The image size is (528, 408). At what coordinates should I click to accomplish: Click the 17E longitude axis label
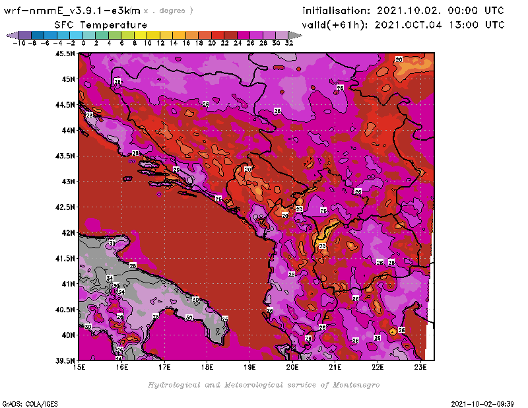click(164, 367)
